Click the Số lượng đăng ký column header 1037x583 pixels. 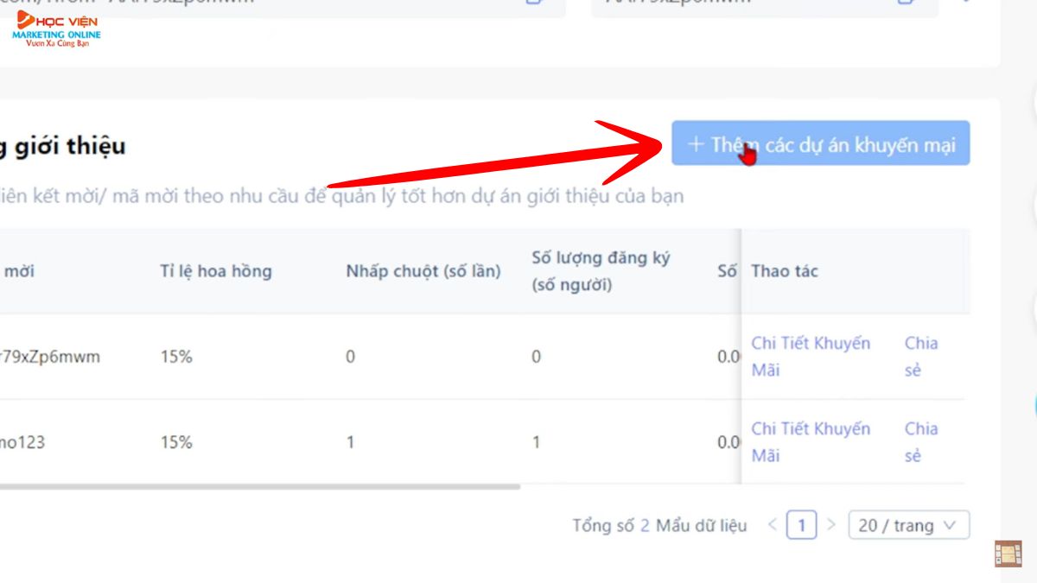pyautogui.click(x=601, y=271)
